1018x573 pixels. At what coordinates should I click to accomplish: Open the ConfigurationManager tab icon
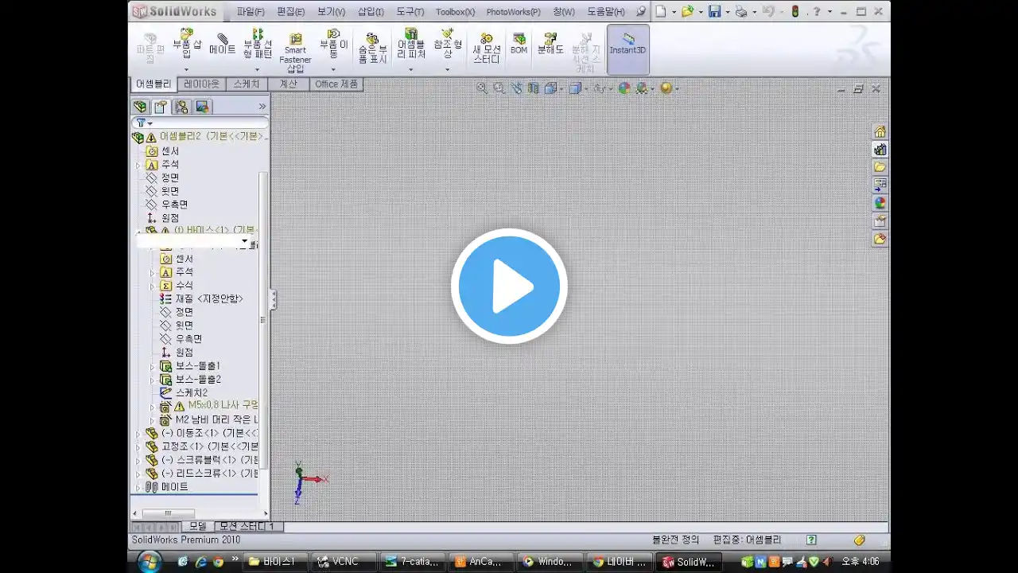pyautogui.click(x=182, y=107)
